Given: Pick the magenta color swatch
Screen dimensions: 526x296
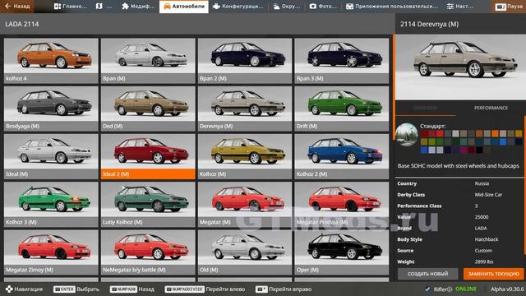Looking at the screenshot, I should click(x=464, y=150).
